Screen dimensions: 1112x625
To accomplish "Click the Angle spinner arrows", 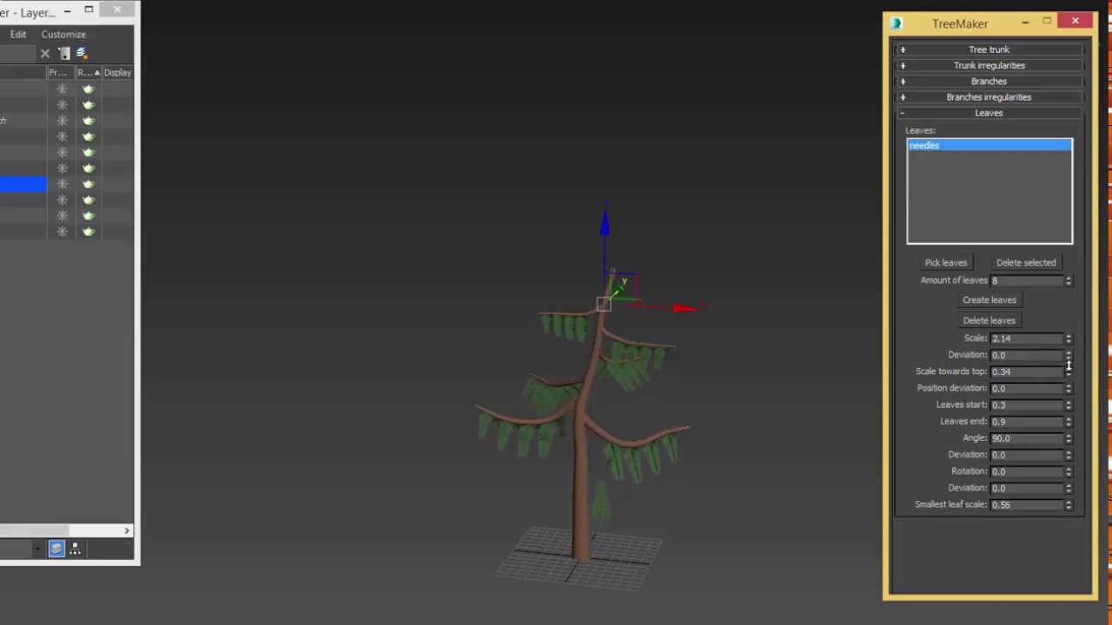I will coord(1069,438).
